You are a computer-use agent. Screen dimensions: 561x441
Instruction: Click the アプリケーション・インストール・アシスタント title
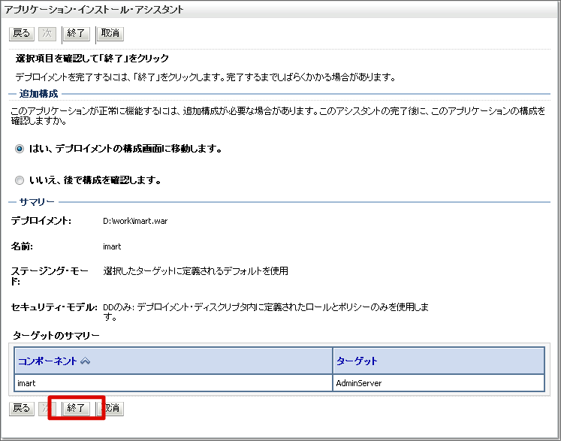94,9
